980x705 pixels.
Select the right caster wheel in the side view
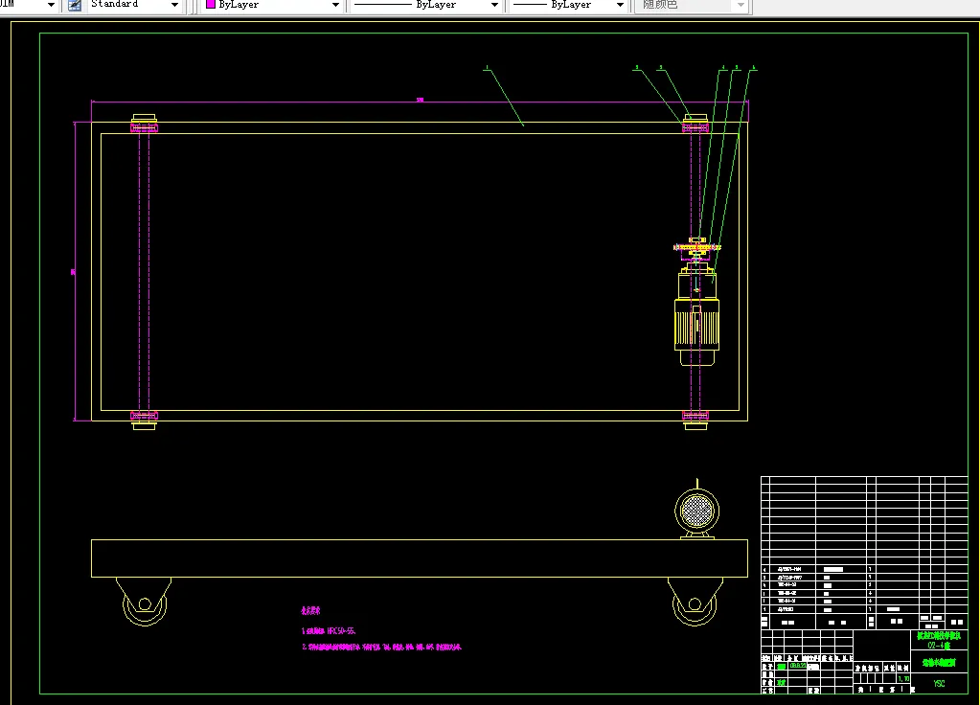pos(695,604)
